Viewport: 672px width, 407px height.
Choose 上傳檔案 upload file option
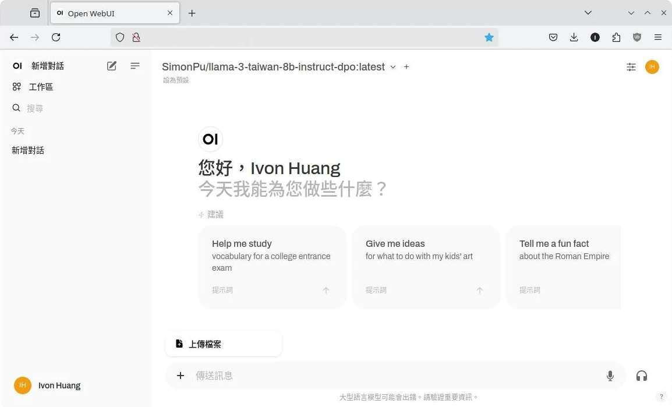[x=223, y=344]
